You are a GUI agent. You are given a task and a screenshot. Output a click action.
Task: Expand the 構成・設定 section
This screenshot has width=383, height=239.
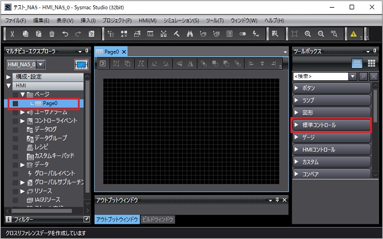pos(8,77)
